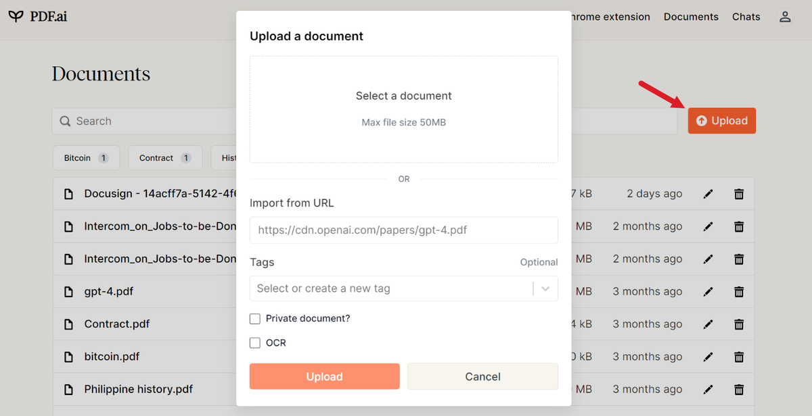
Task: Click Upload inside the dialog
Action: (x=324, y=376)
